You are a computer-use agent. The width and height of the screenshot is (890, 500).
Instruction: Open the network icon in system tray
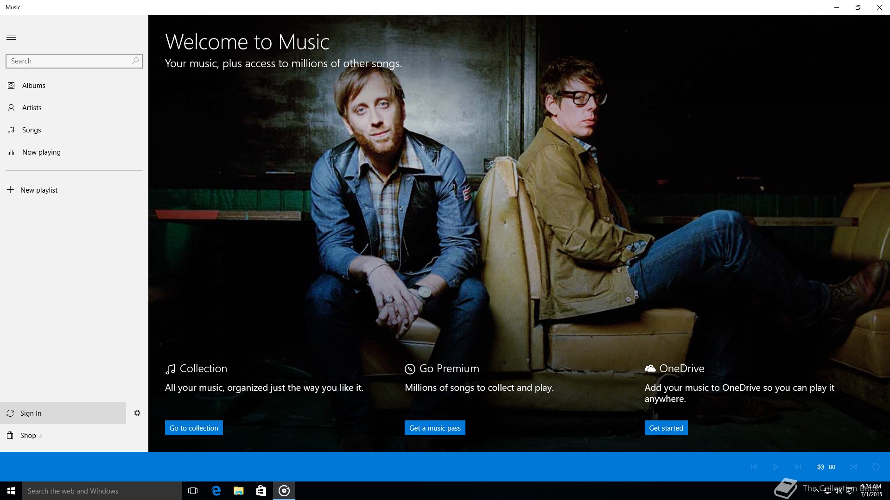point(827,491)
